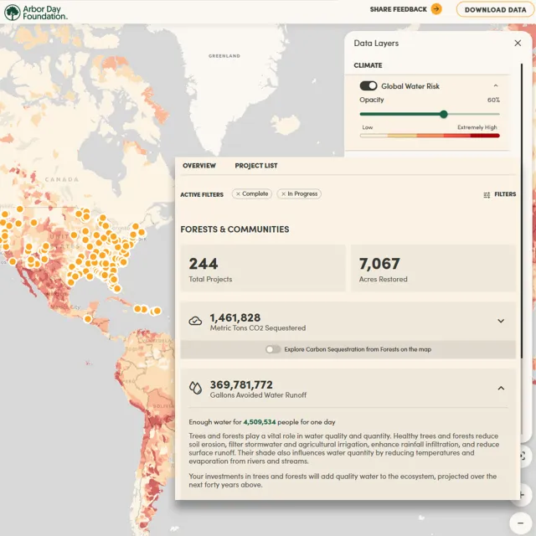Collapse the Global Water Risk section
Viewport: 536px width, 536px height.
[x=495, y=86]
